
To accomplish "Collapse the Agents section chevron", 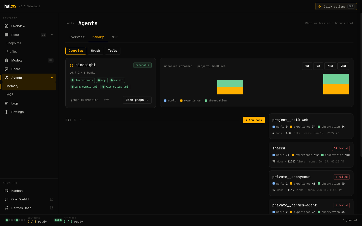I will pos(52,78).
